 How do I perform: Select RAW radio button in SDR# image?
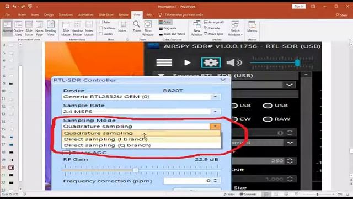click(268, 119)
